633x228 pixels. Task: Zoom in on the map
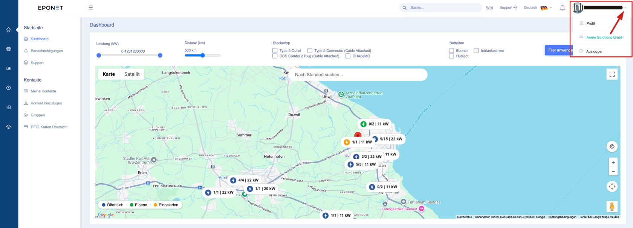(613, 163)
